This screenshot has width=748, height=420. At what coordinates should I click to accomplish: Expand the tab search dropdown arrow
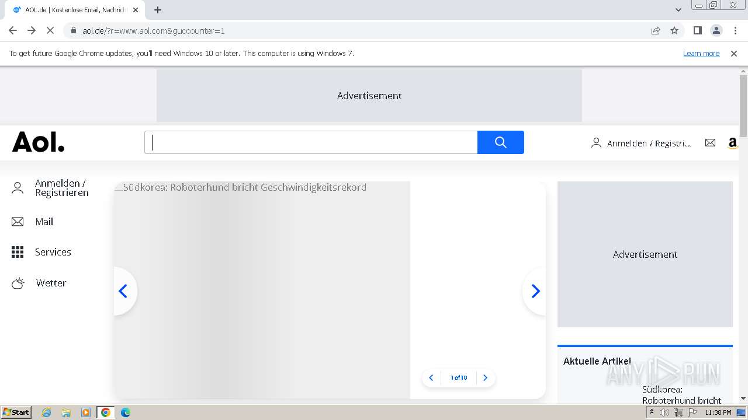(x=678, y=10)
